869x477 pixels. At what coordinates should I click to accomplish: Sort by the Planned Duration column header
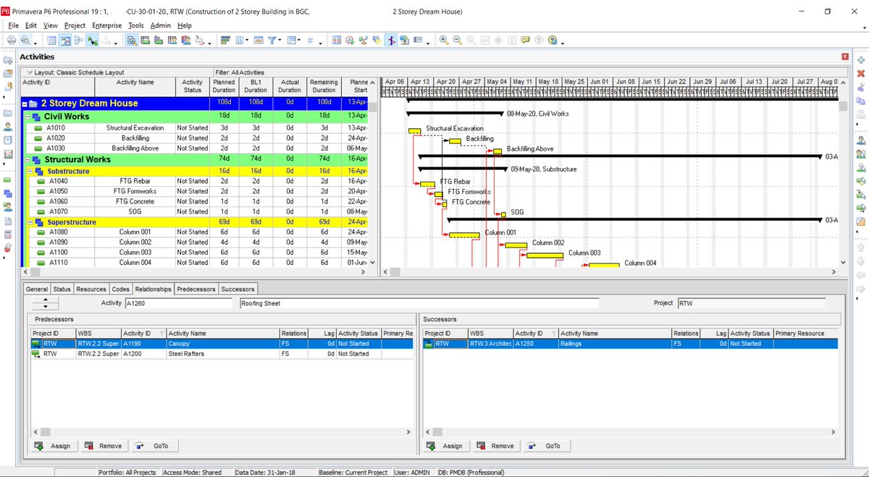pos(224,87)
